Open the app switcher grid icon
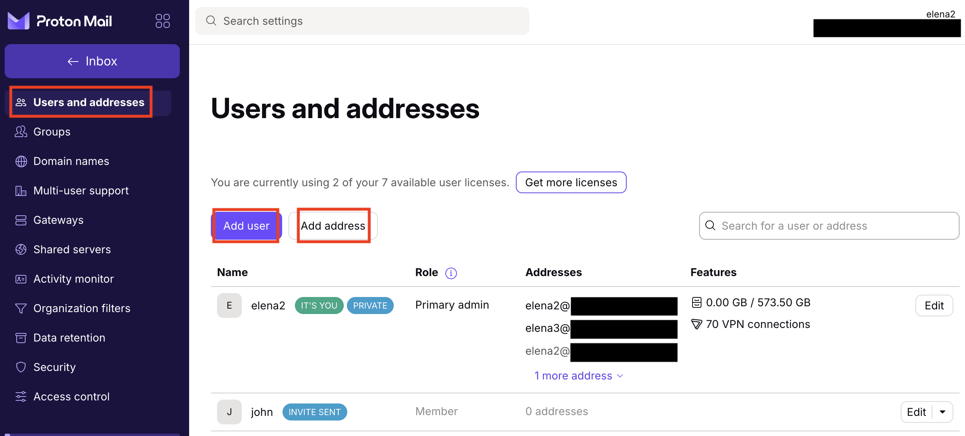The height and width of the screenshot is (436, 965). click(x=162, y=21)
